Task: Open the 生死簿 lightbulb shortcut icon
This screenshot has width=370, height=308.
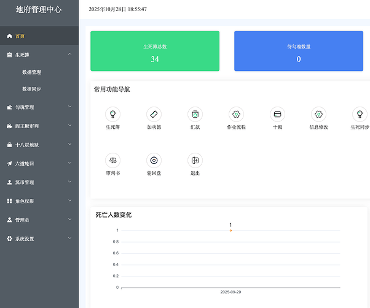Action: click(x=113, y=114)
